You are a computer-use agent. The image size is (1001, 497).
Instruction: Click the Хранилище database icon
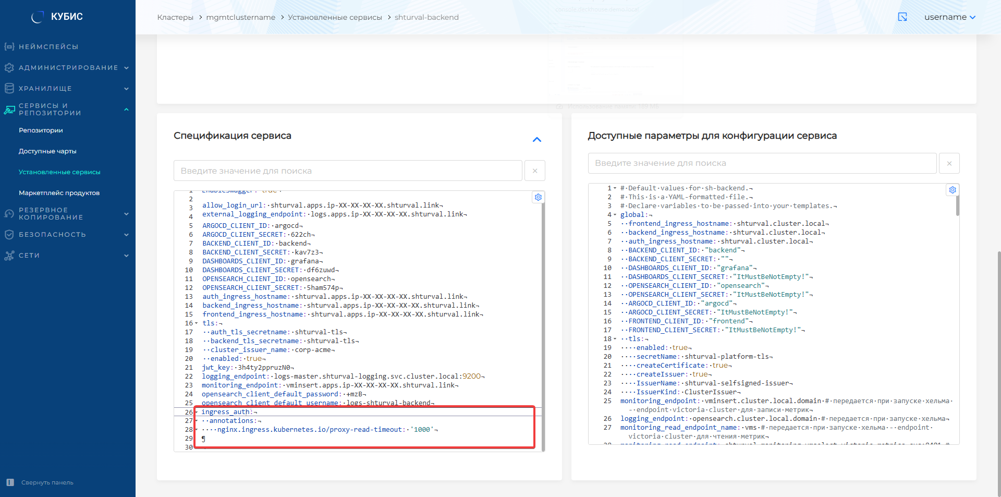point(9,89)
